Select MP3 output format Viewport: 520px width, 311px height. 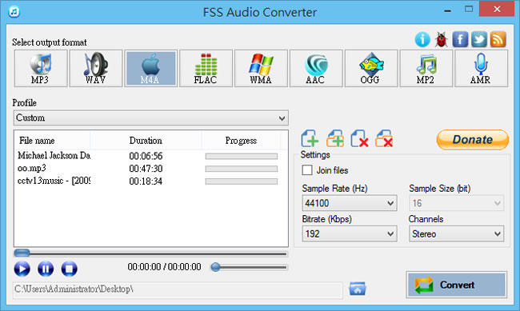tap(41, 68)
